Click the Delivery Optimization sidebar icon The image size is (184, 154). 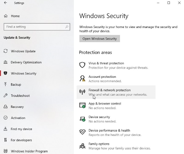(6, 62)
